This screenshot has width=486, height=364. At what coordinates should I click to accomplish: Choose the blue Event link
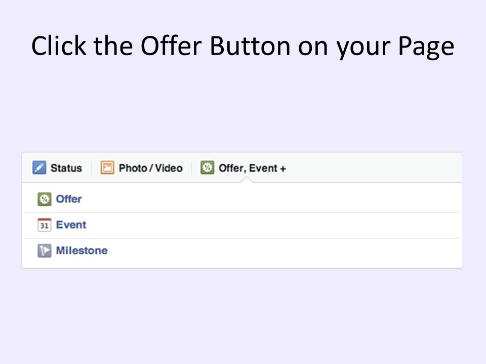coord(71,224)
